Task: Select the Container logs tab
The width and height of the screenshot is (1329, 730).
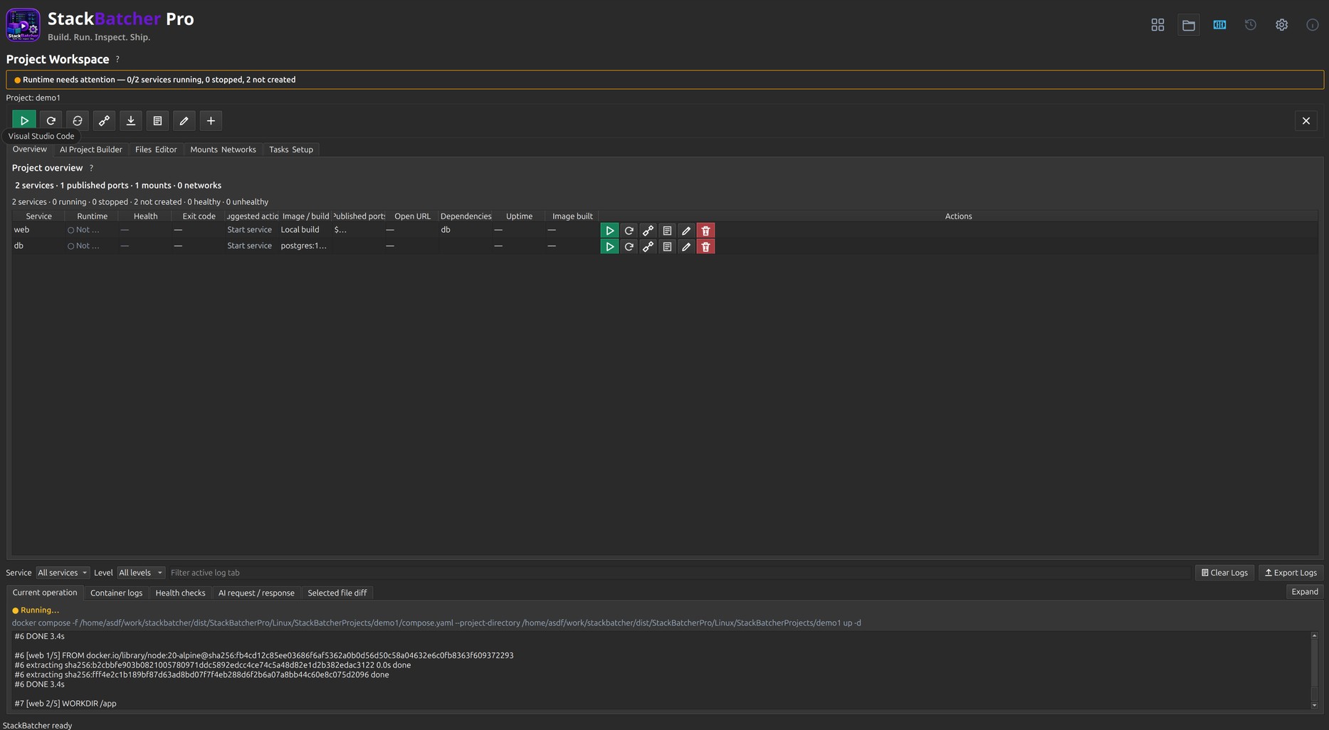Action: [x=116, y=593]
